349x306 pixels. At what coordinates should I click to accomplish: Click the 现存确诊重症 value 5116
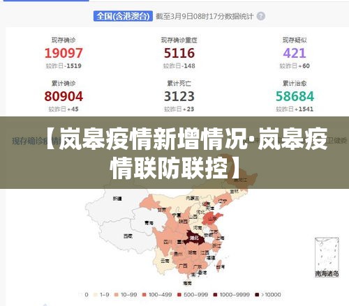[179, 53]
